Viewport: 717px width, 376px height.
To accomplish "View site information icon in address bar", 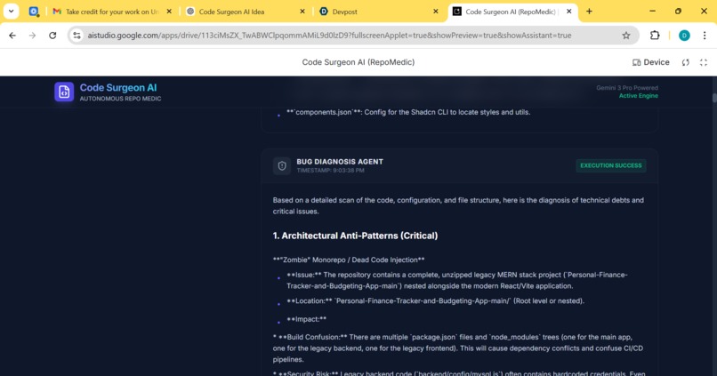I will pyautogui.click(x=77, y=36).
